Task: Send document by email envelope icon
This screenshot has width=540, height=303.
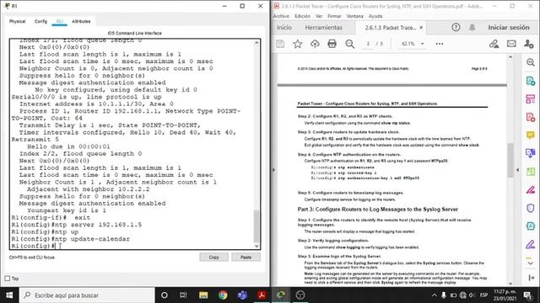Action: coord(511,44)
